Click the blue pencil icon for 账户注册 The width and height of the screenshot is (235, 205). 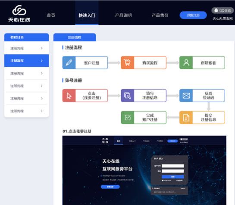(x=69, y=62)
